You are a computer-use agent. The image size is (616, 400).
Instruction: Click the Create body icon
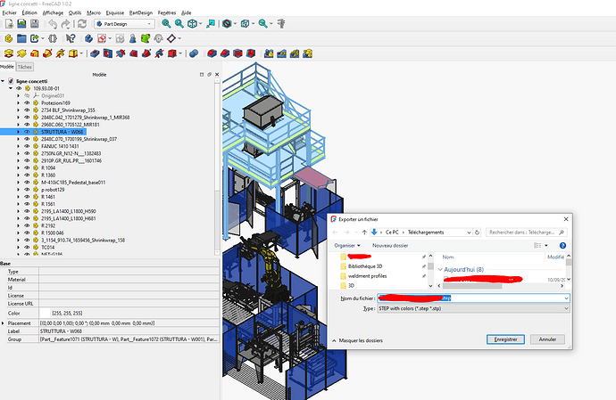(x=88, y=38)
